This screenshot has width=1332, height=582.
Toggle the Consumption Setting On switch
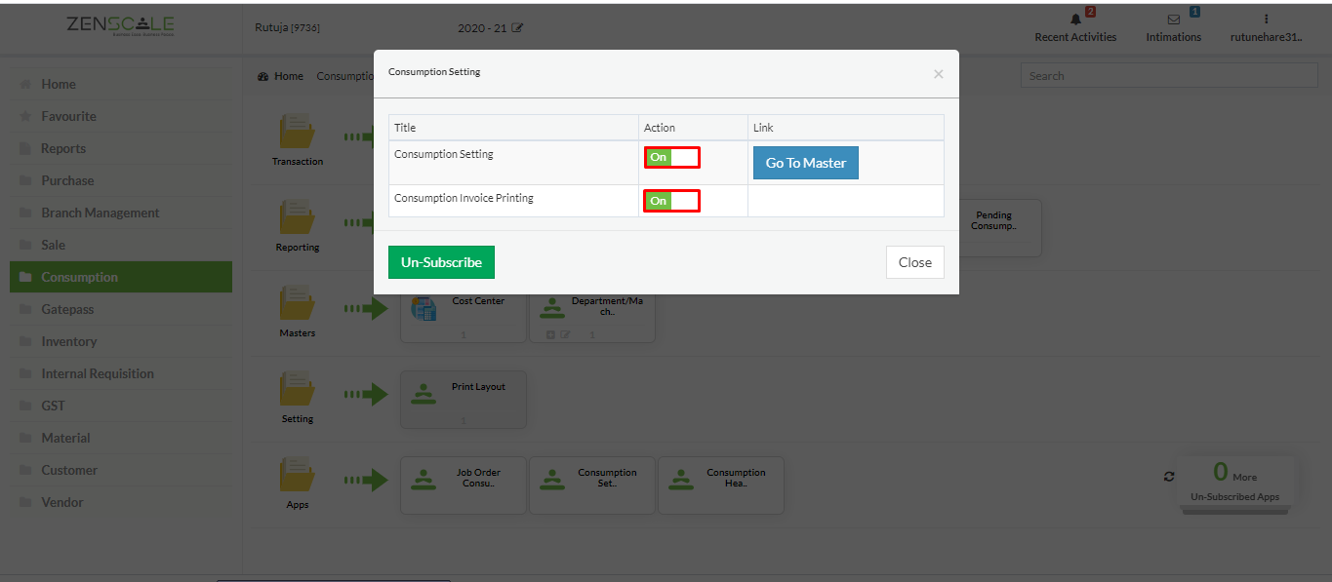click(671, 157)
